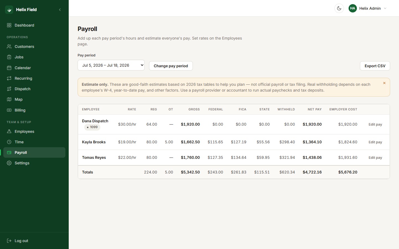
Task: Click the Settings gear icon
Action: click(9, 163)
